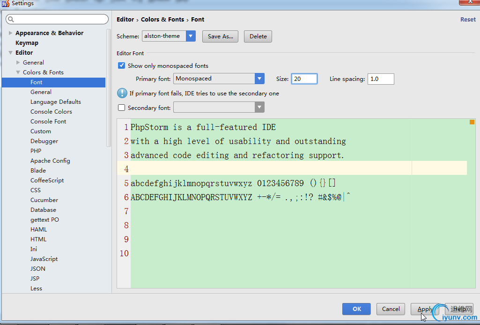Click the settings tree scrollbar
Viewport: 480px width, 325px height.
coord(108,88)
